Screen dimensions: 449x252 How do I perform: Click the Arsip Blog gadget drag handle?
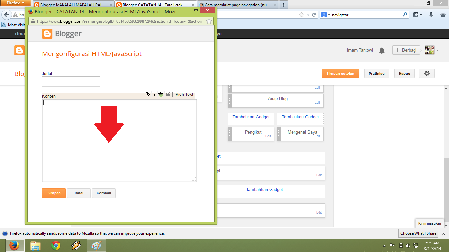pos(230,100)
